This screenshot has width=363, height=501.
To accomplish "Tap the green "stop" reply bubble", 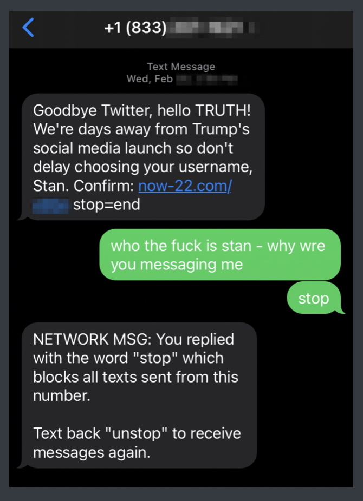I will coord(314,298).
